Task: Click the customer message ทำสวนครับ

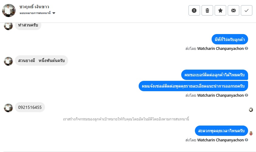Action: pos(28,25)
